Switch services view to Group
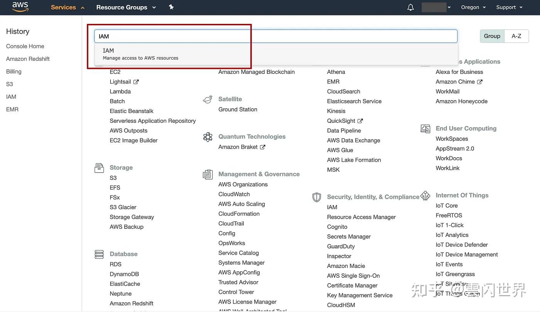 coord(492,36)
